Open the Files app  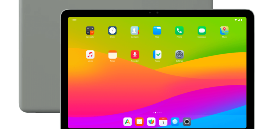point(157,31)
